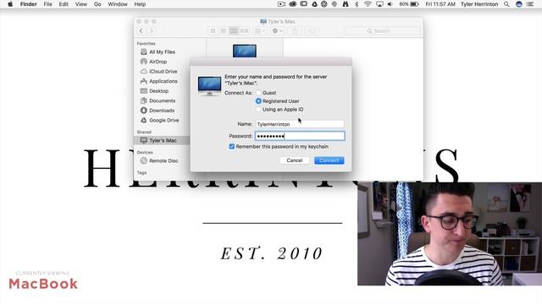Viewport: 542px width, 304px height.
Task: Click the Google Drive menu bar icon
Action: pyautogui.click(x=314, y=4)
